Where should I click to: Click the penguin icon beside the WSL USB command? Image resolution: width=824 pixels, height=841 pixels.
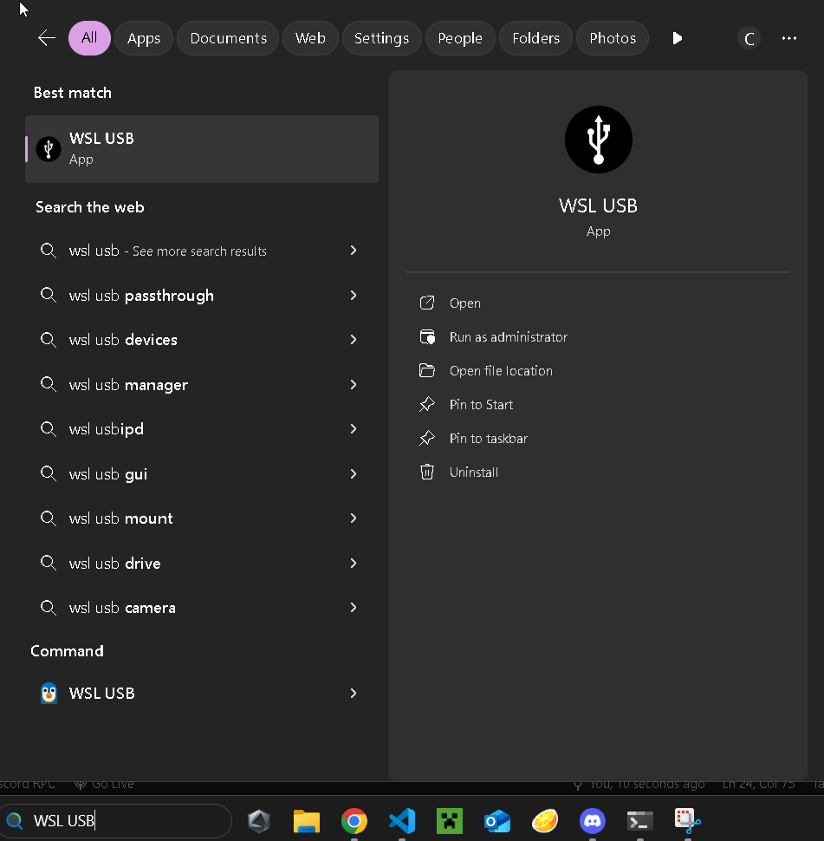(49, 693)
